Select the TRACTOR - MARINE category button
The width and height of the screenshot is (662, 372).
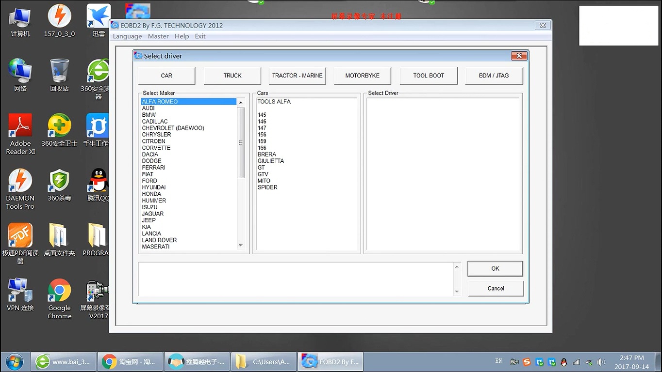click(x=298, y=76)
